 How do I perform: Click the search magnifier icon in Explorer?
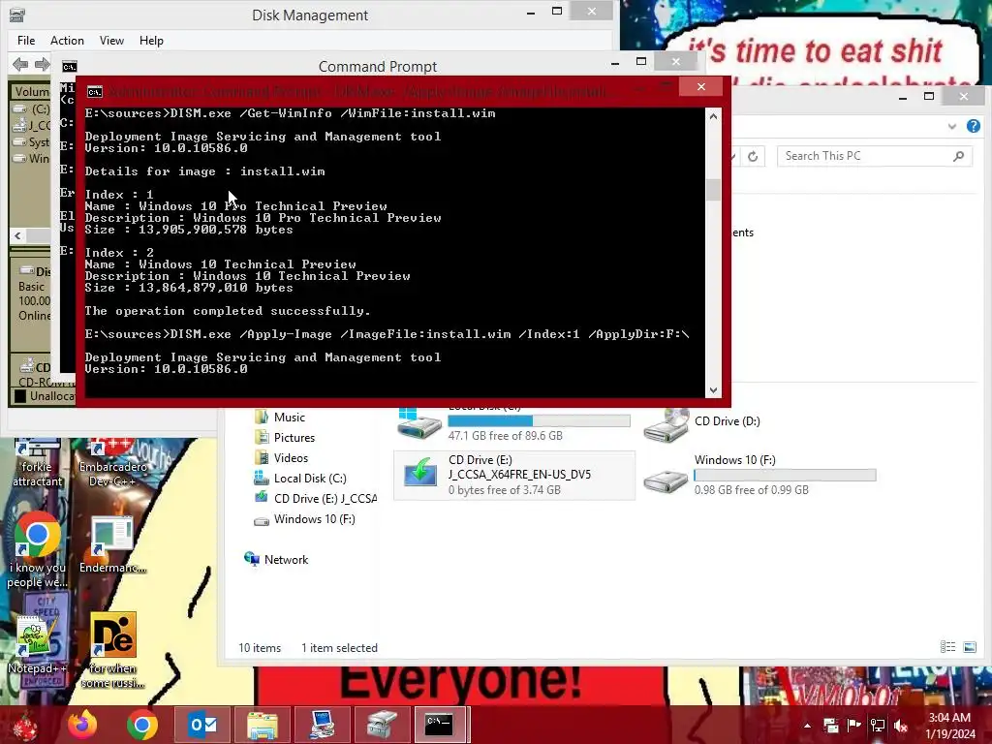pos(958,156)
